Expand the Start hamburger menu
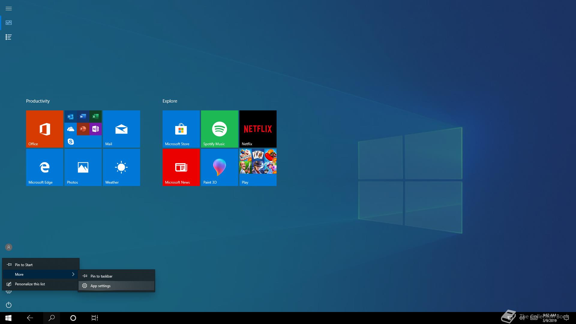Viewport: 576px width, 324px height. click(9, 8)
